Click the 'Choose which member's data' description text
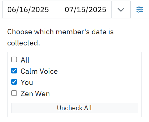The height and width of the screenshot is (122, 149). click(x=60, y=37)
